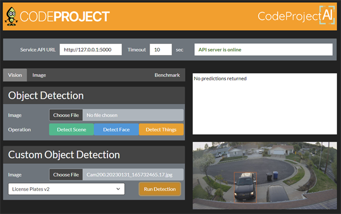This screenshot has height=214, width=341.
Task: Click the Run Detection button
Action: click(x=160, y=189)
